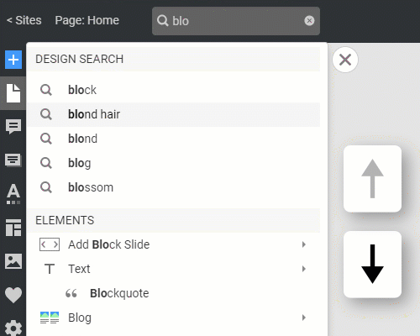Expand the Text element submenu arrow

[x=304, y=269]
